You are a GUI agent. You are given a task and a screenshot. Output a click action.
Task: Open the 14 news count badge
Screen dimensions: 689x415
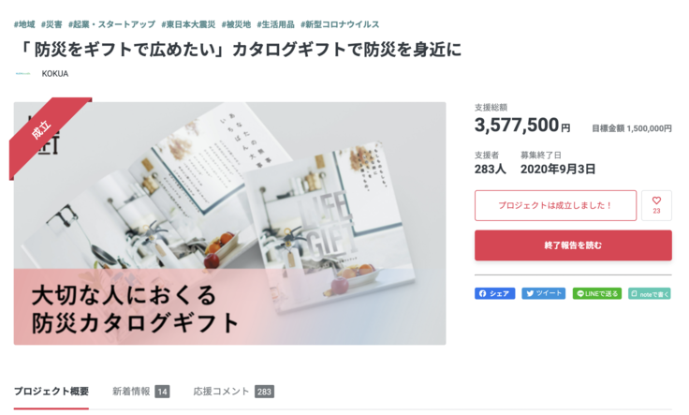[162, 392]
